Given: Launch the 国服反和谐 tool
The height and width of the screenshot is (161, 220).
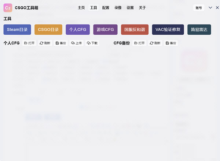Looking at the screenshot, I should (x=135, y=30).
